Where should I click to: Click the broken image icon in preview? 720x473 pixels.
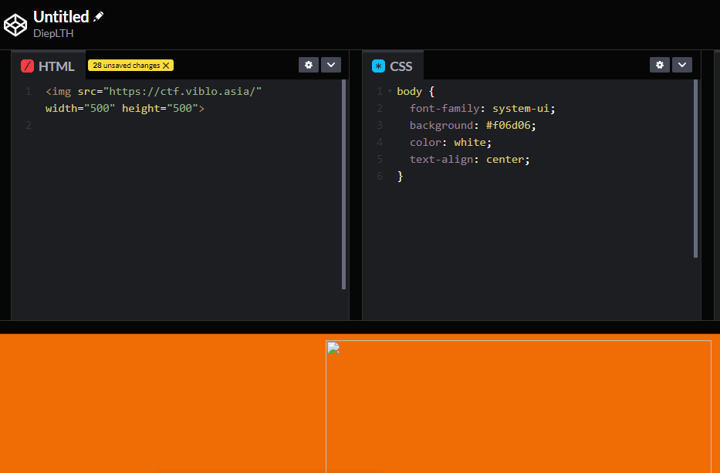point(333,348)
